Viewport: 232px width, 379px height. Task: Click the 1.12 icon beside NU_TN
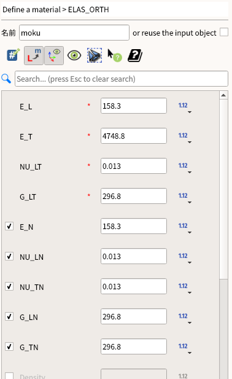pos(183,286)
